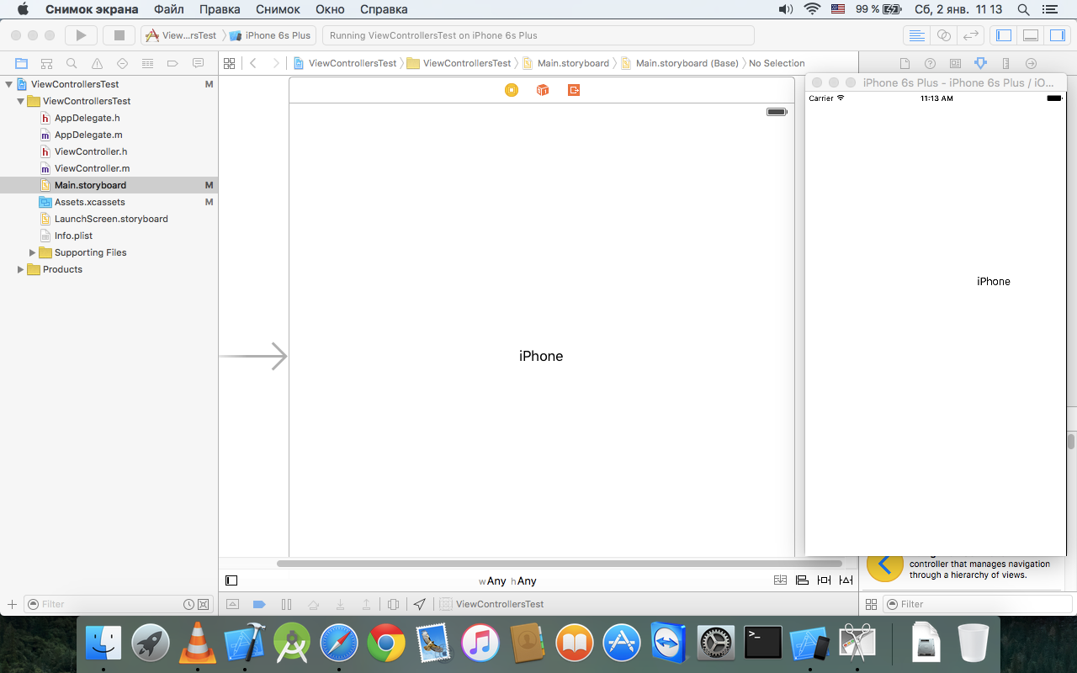Switch to the Standard editor

[916, 35]
